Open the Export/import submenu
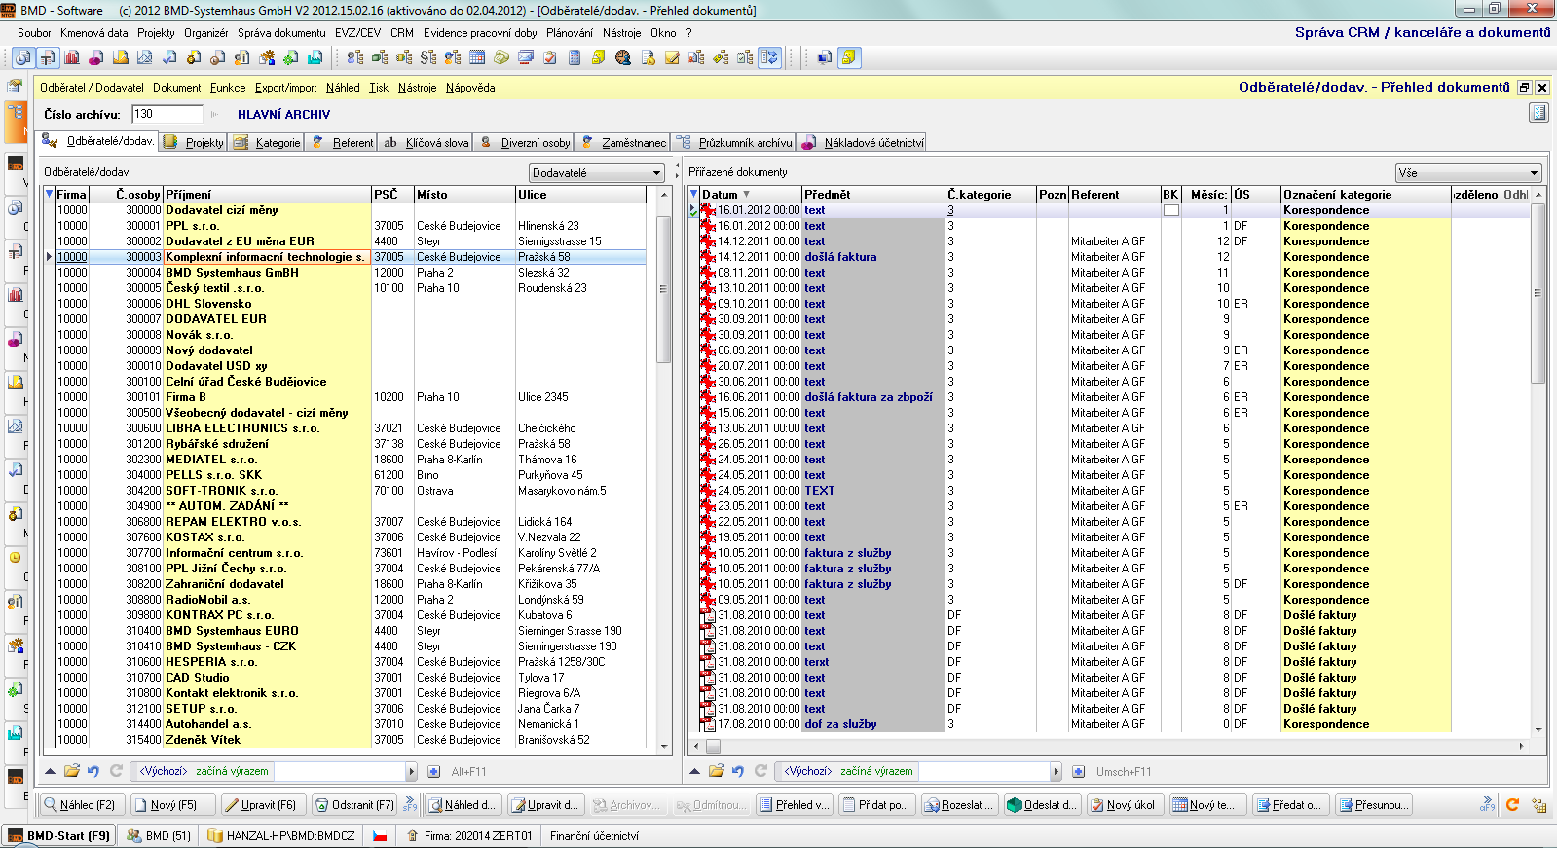 coord(285,88)
